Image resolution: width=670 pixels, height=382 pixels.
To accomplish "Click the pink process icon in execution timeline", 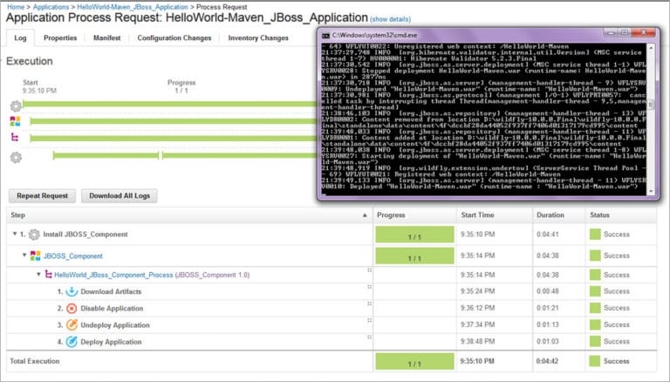I will point(15,138).
